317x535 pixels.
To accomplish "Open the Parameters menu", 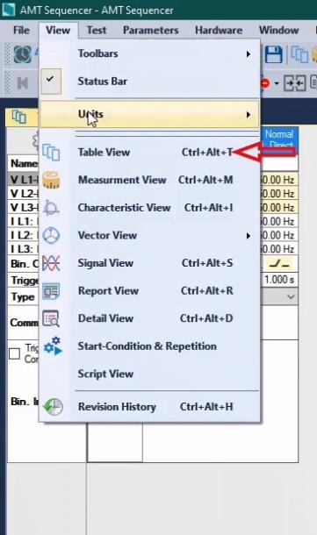I will pyautogui.click(x=151, y=30).
